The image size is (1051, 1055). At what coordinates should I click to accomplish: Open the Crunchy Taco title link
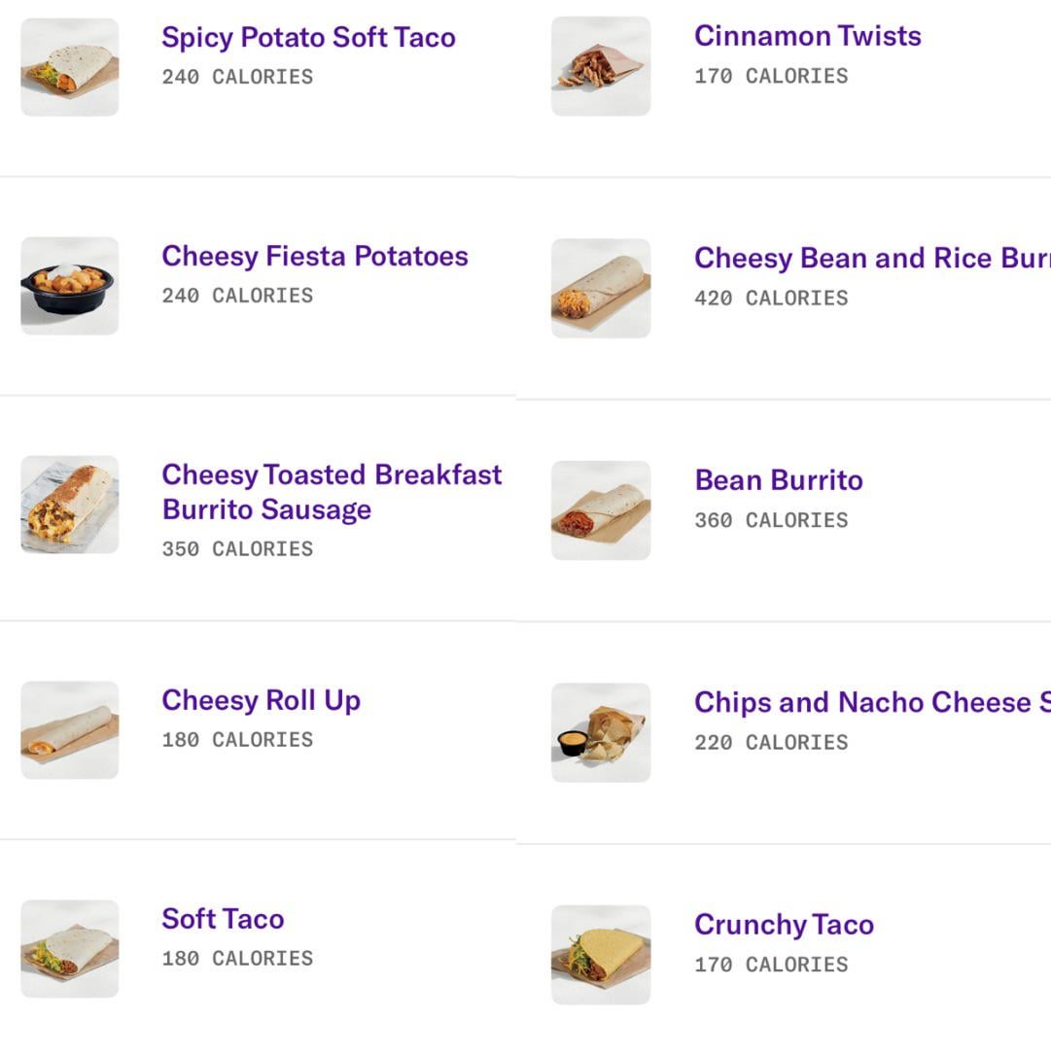784,925
